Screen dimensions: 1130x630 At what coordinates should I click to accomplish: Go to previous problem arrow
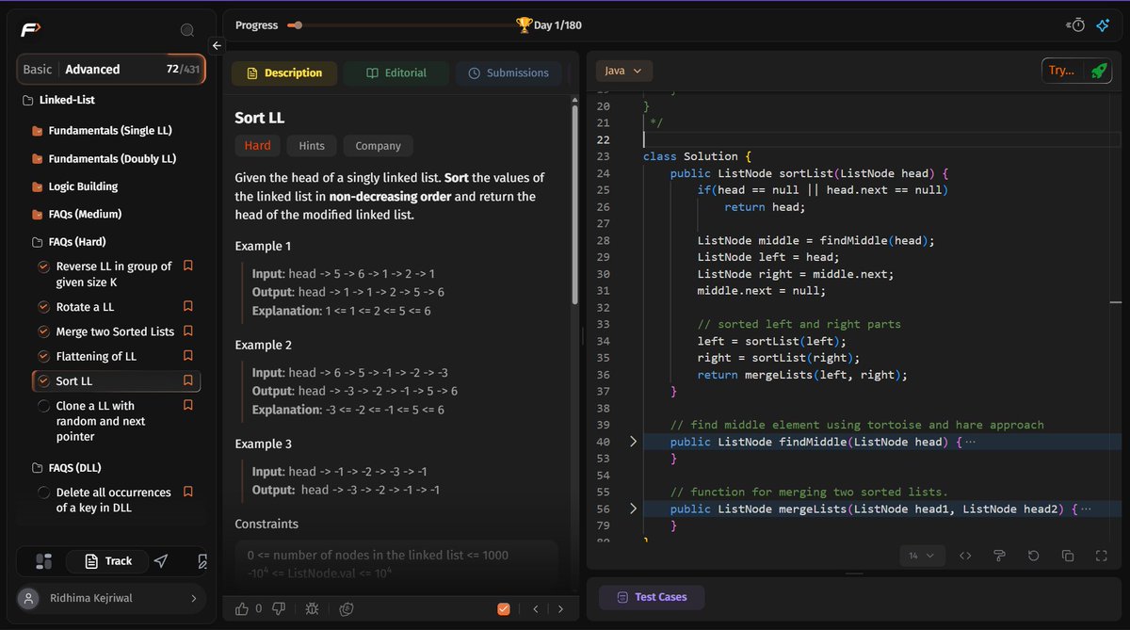[535, 609]
